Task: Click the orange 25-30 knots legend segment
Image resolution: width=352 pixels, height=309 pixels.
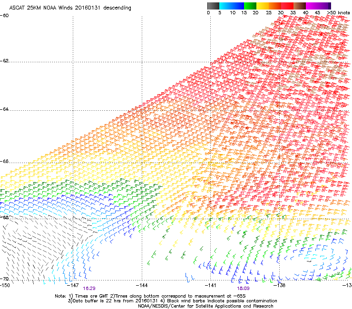Action: point(275,6)
